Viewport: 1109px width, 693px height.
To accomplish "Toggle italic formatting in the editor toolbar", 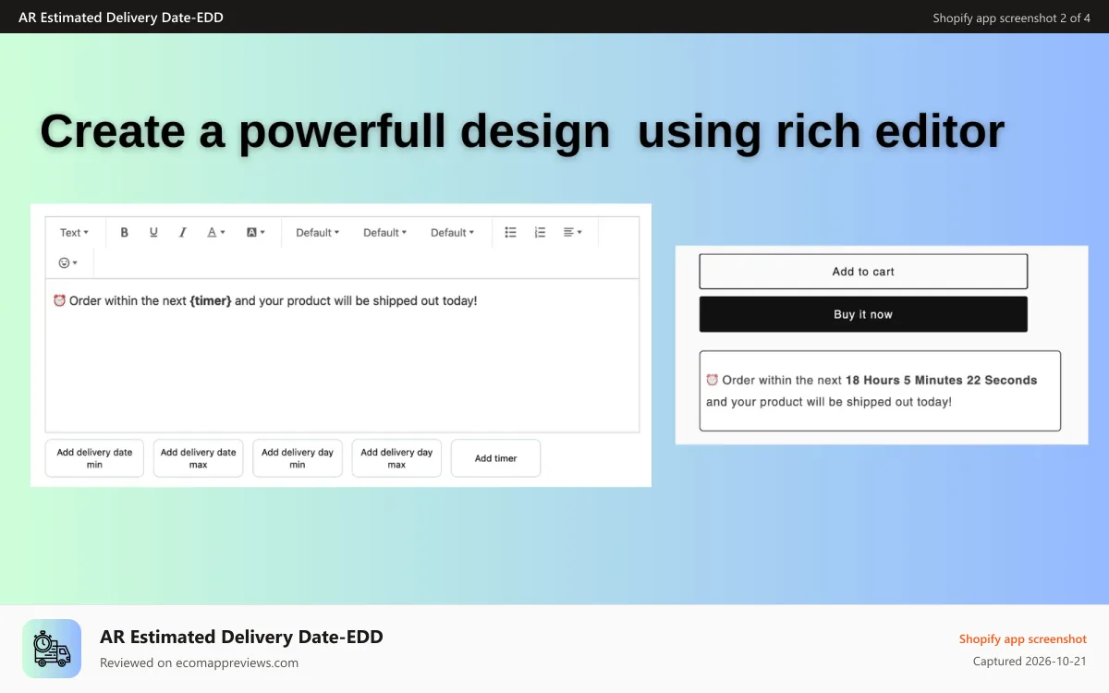I will tap(183, 233).
